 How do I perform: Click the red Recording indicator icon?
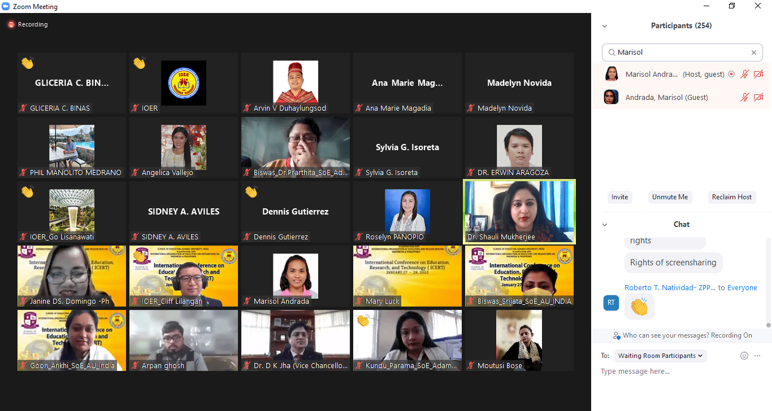coord(11,25)
